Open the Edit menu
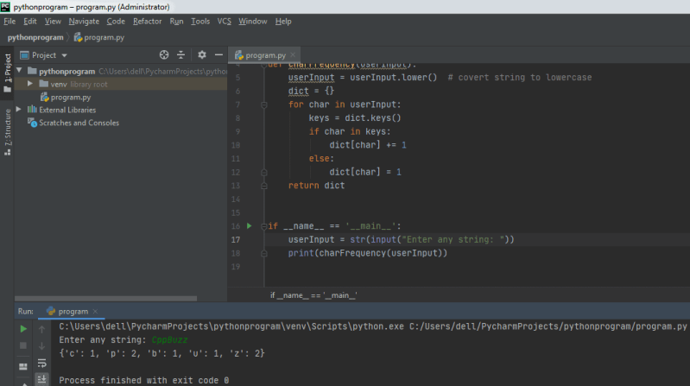 click(30, 21)
